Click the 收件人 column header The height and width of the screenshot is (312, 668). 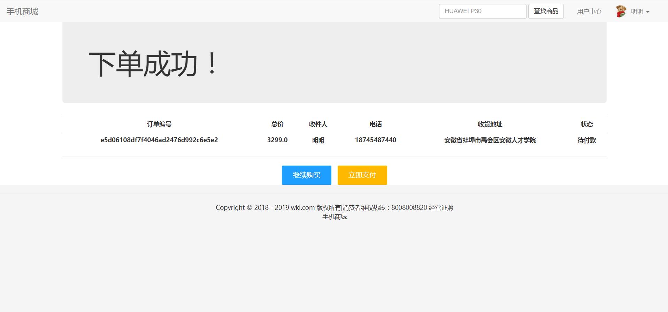(318, 124)
